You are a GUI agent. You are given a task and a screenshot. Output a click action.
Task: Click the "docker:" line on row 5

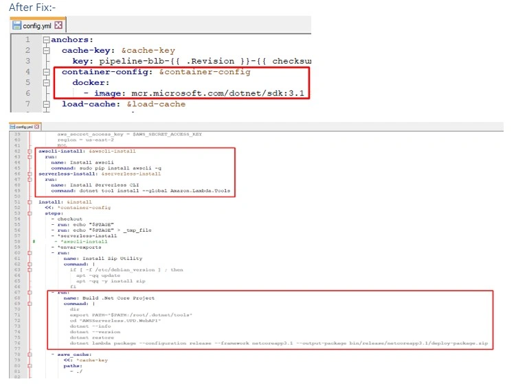tap(91, 83)
